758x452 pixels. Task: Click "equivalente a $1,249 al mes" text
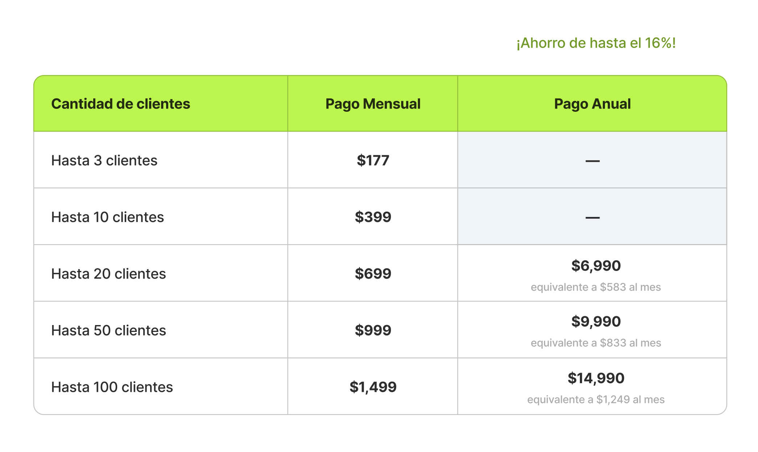click(x=596, y=400)
